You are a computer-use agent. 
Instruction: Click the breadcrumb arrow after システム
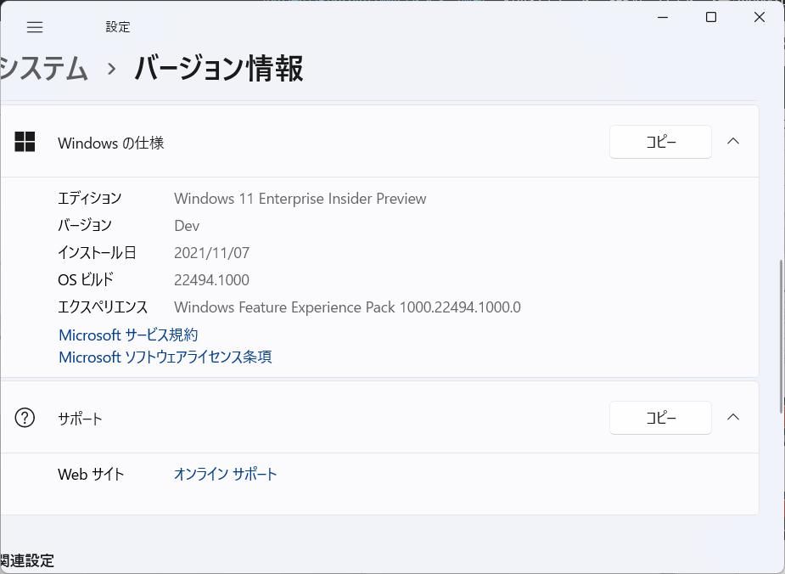111,70
